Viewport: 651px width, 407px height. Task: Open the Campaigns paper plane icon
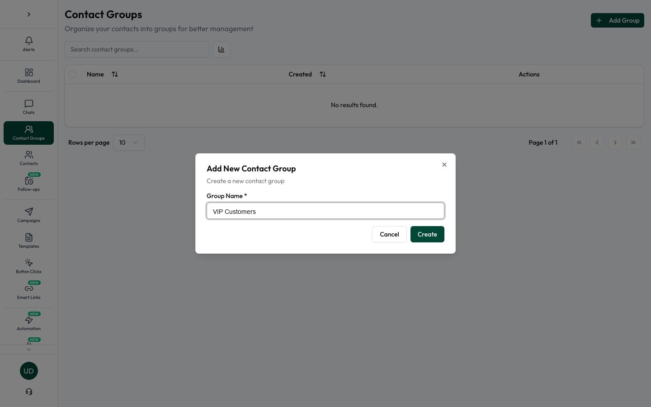[28, 211]
